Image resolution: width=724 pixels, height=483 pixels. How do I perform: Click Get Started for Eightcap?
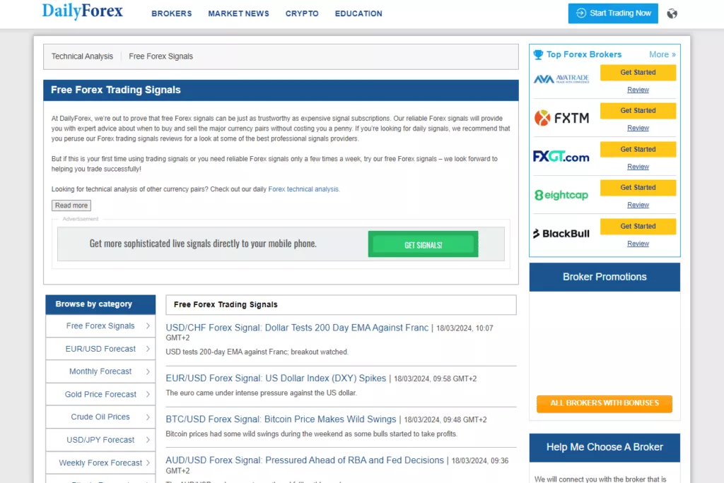point(638,188)
